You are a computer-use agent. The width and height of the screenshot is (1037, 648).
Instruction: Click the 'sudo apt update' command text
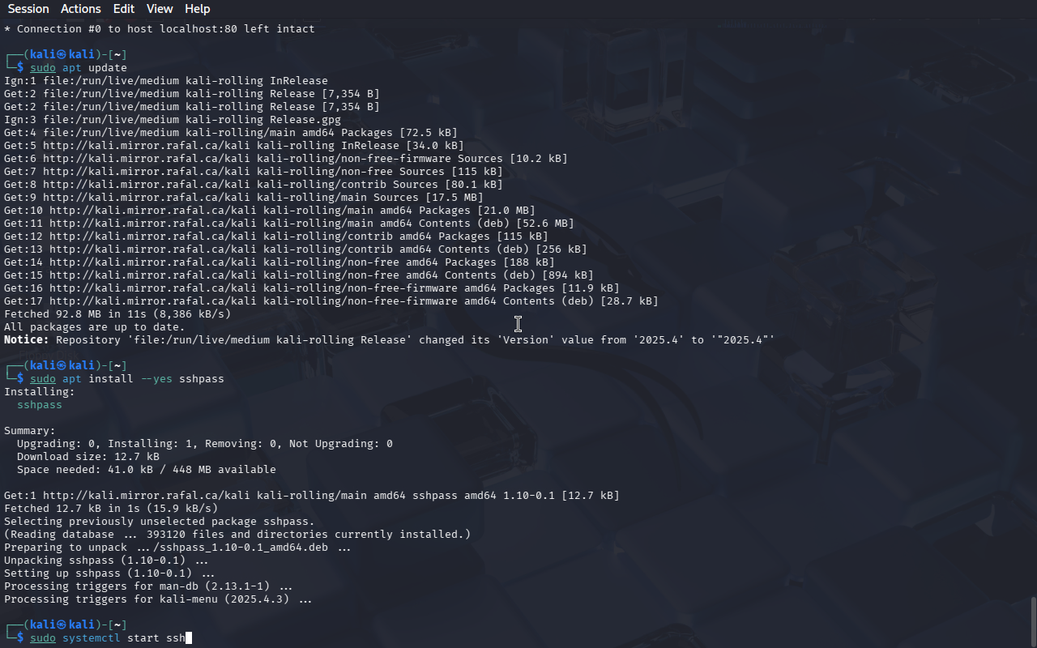[x=79, y=68]
